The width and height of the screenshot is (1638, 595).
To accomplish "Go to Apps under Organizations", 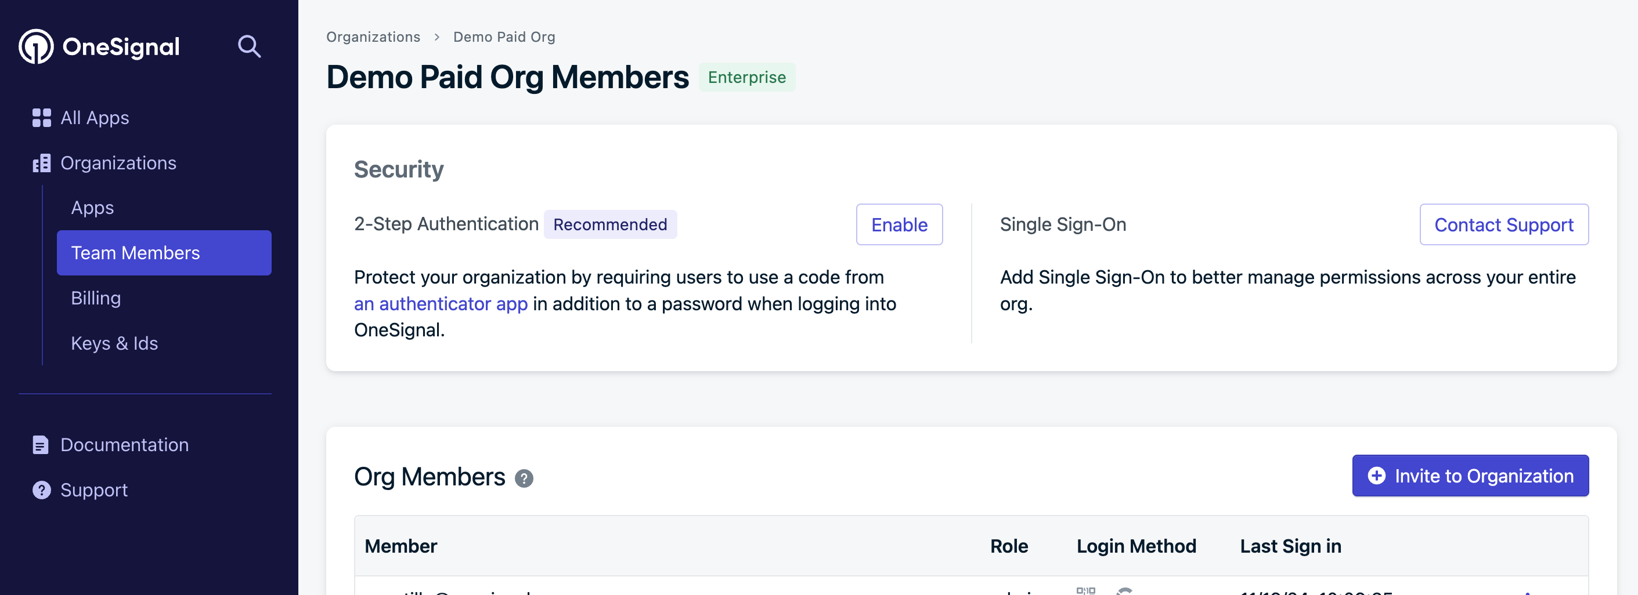I will (92, 208).
